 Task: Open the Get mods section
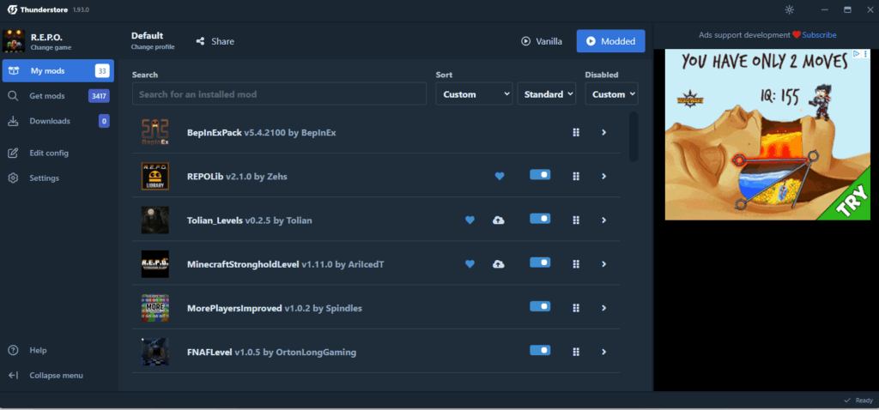[58, 96]
